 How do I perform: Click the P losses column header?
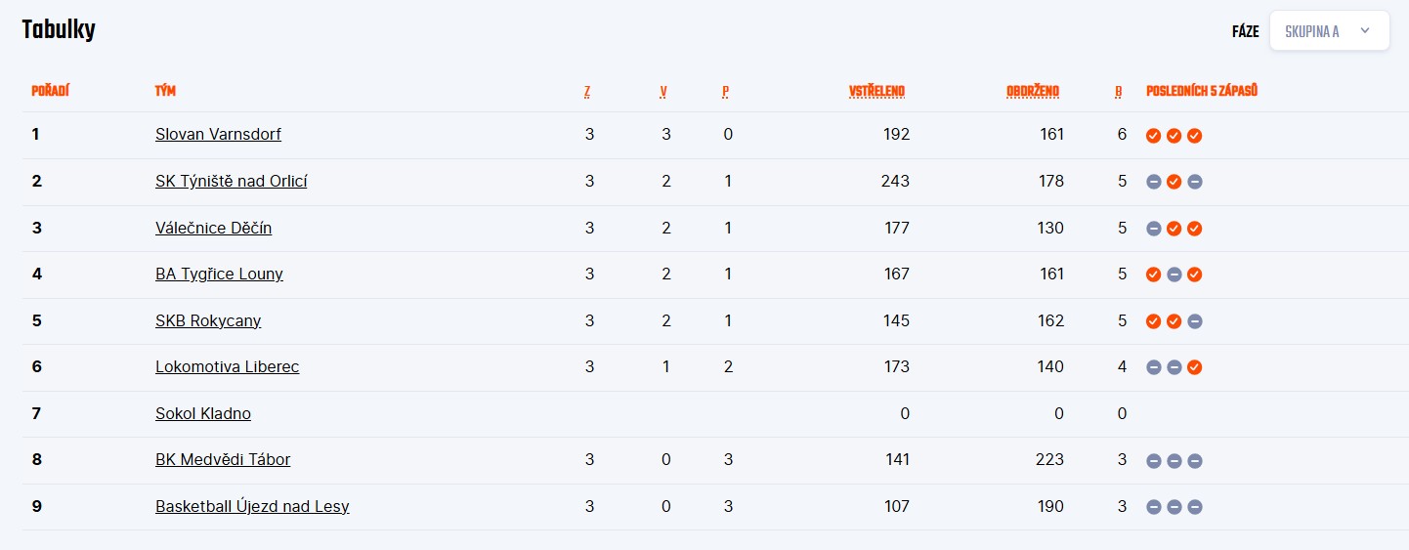[x=726, y=92]
